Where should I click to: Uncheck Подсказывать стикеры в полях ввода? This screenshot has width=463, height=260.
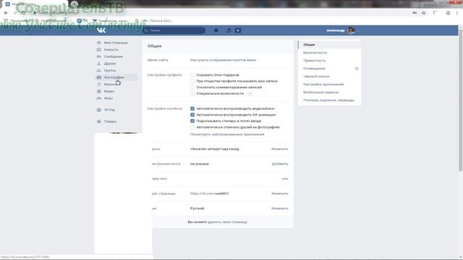[192, 121]
